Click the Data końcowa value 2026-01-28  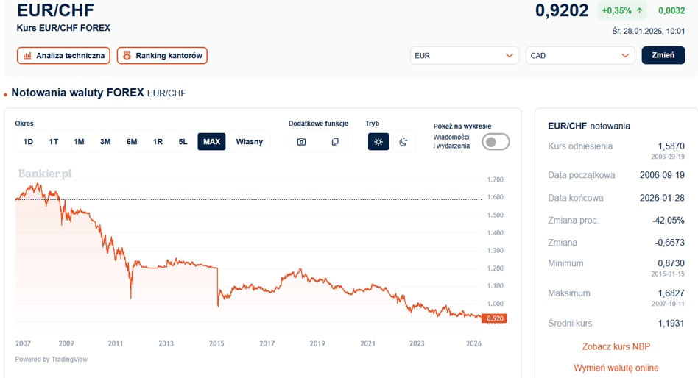(x=662, y=198)
